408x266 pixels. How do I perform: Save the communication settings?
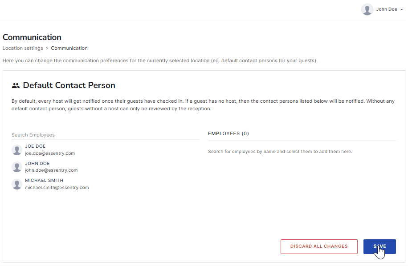pyautogui.click(x=379, y=246)
